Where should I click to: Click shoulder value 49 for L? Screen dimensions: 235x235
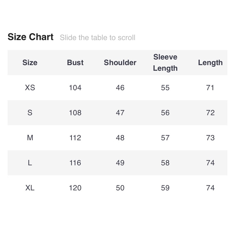point(120,163)
